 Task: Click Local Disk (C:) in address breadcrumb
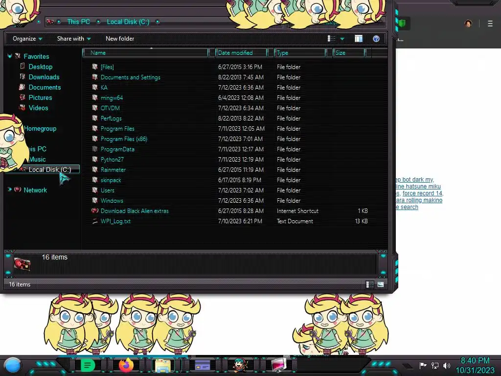pos(128,22)
